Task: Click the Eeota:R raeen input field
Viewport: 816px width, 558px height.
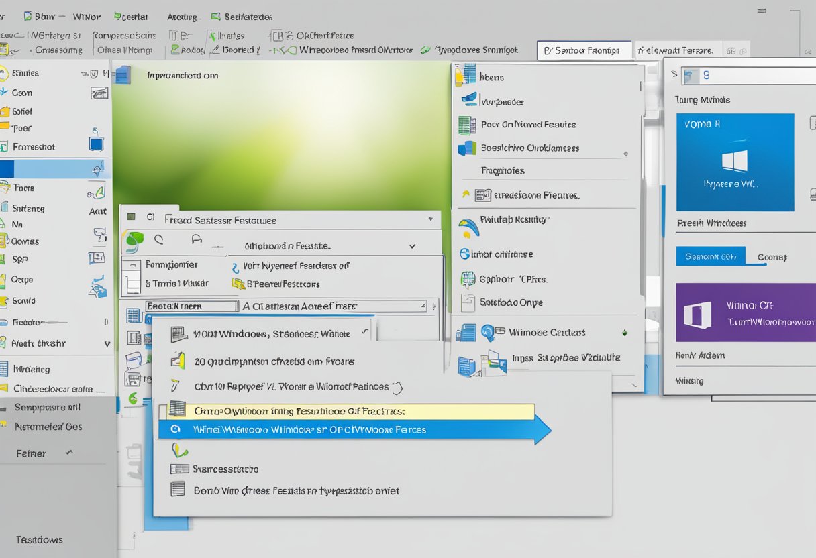Action: pos(191,306)
